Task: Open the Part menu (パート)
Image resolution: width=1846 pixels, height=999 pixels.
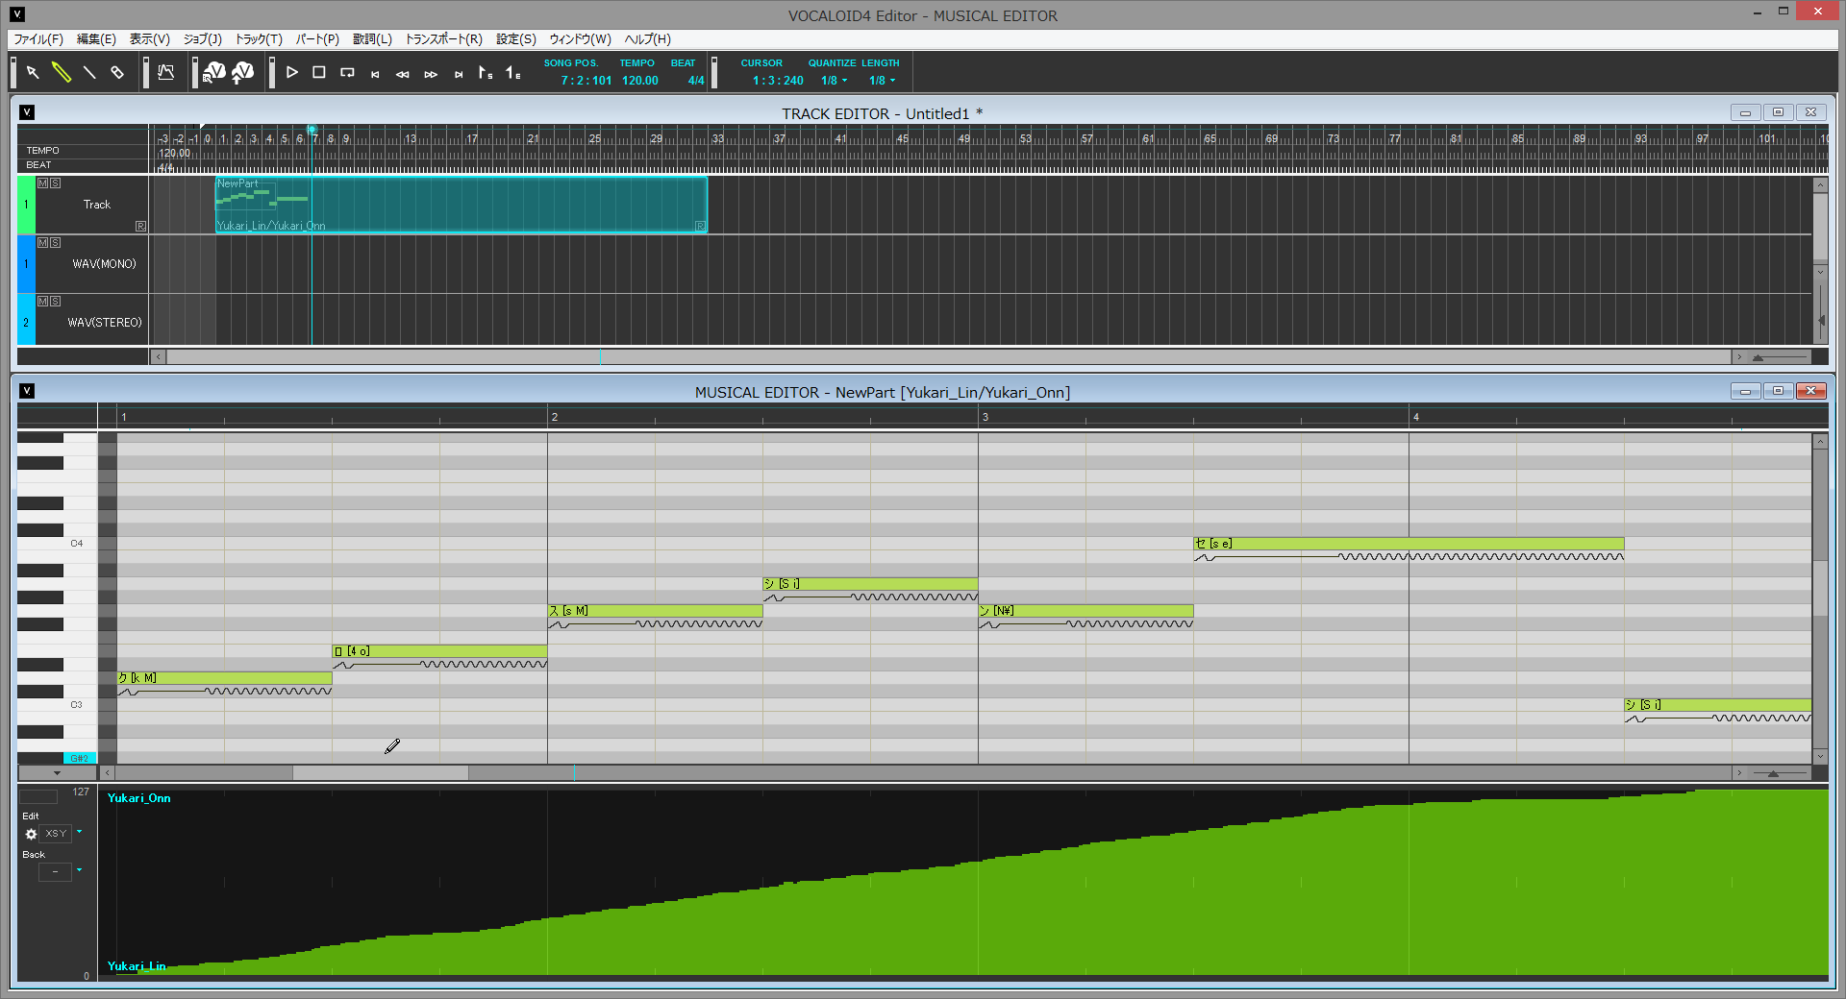Action: [317, 39]
